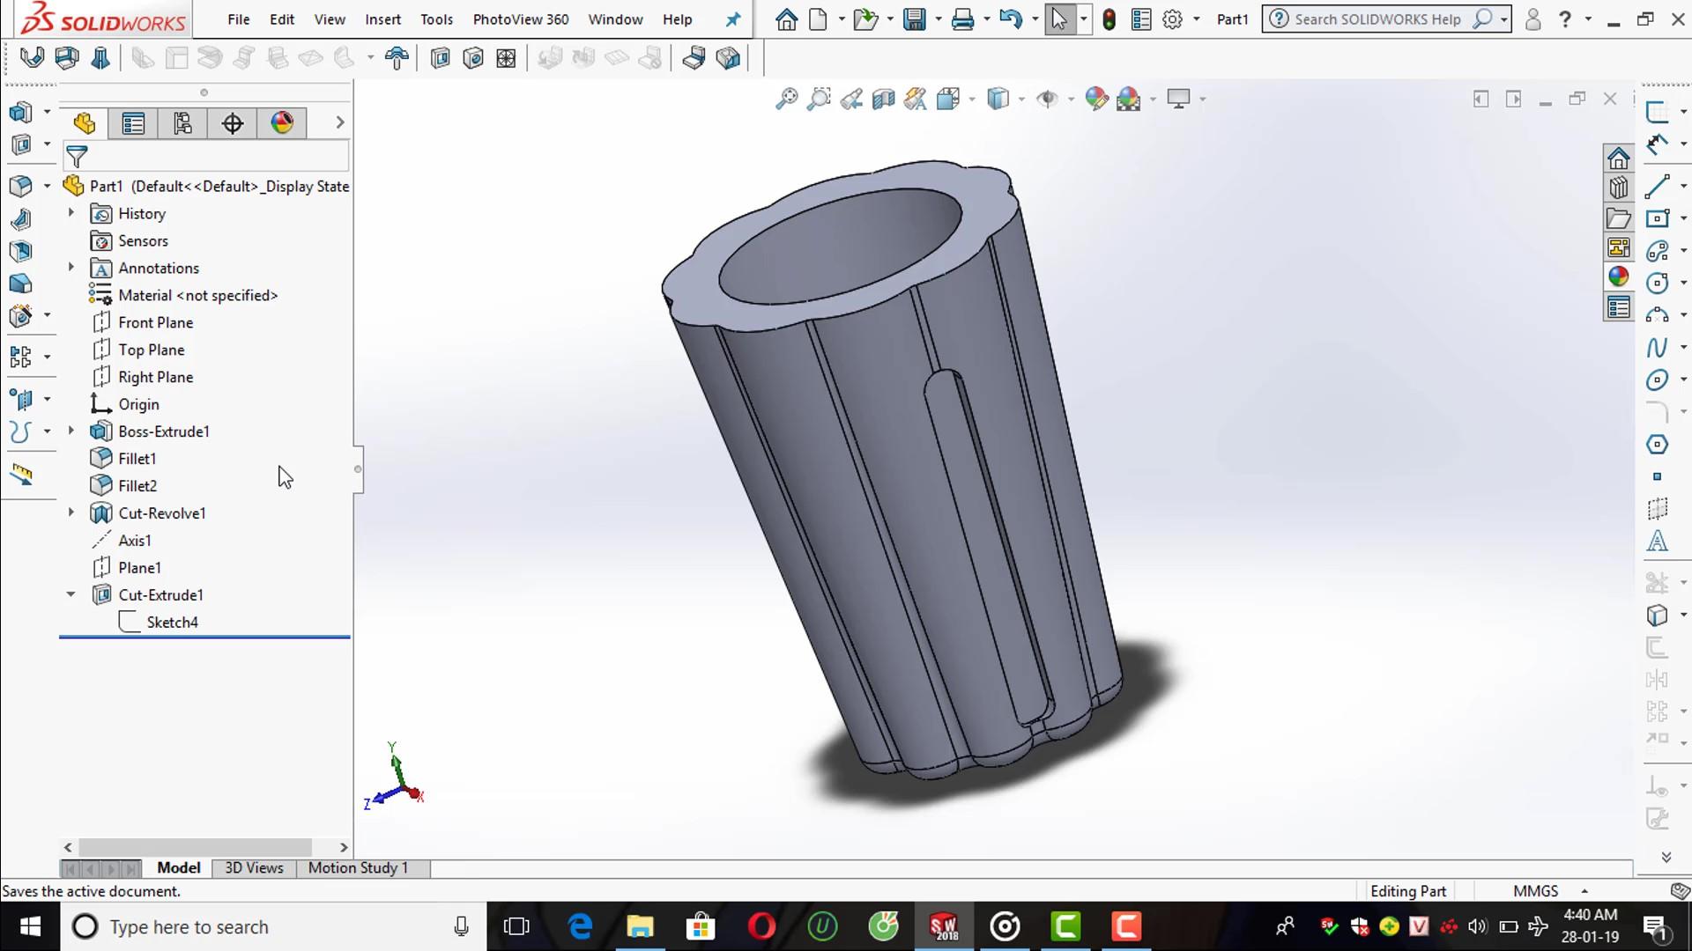Open the Insert menu
The height and width of the screenshot is (951, 1692).
(x=382, y=18)
